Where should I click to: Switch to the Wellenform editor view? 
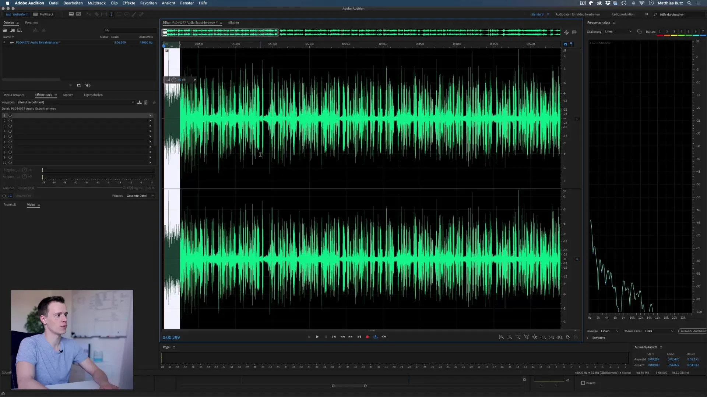point(17,14)
